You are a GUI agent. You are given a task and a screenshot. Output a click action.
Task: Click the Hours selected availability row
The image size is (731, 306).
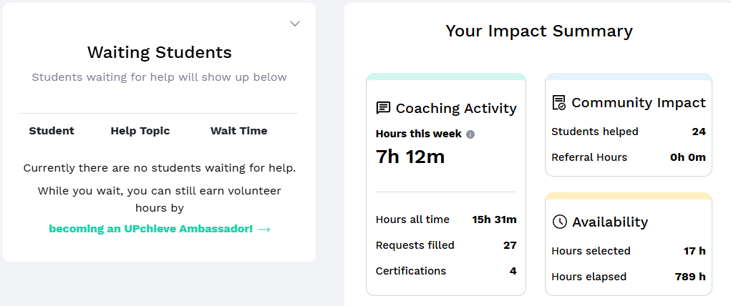(x=628, y=251)
